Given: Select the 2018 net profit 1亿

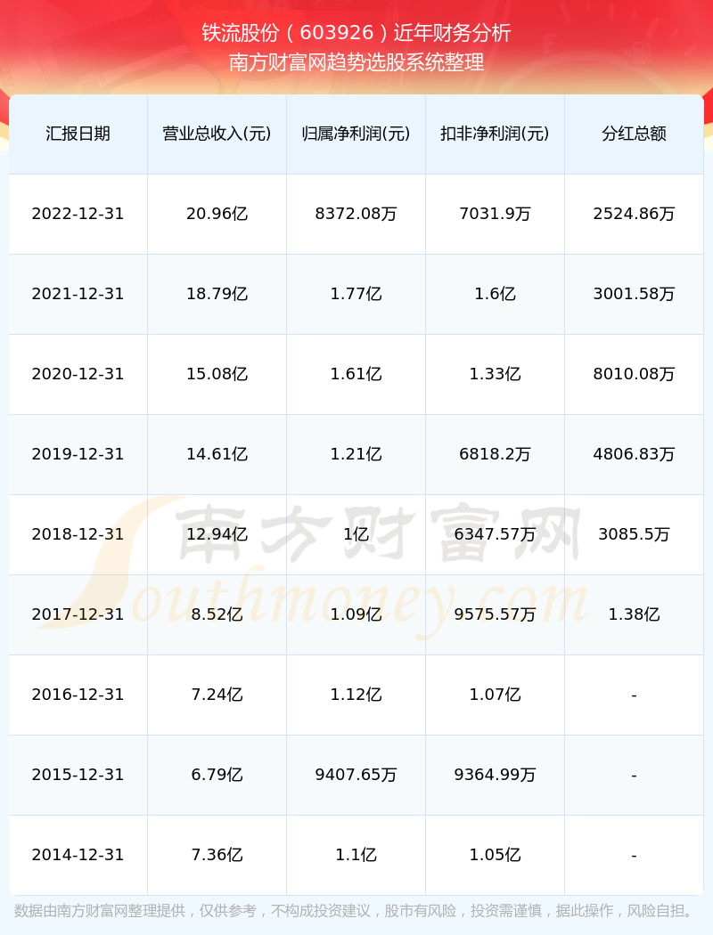Looking at the screenshot, I should 356,534.
